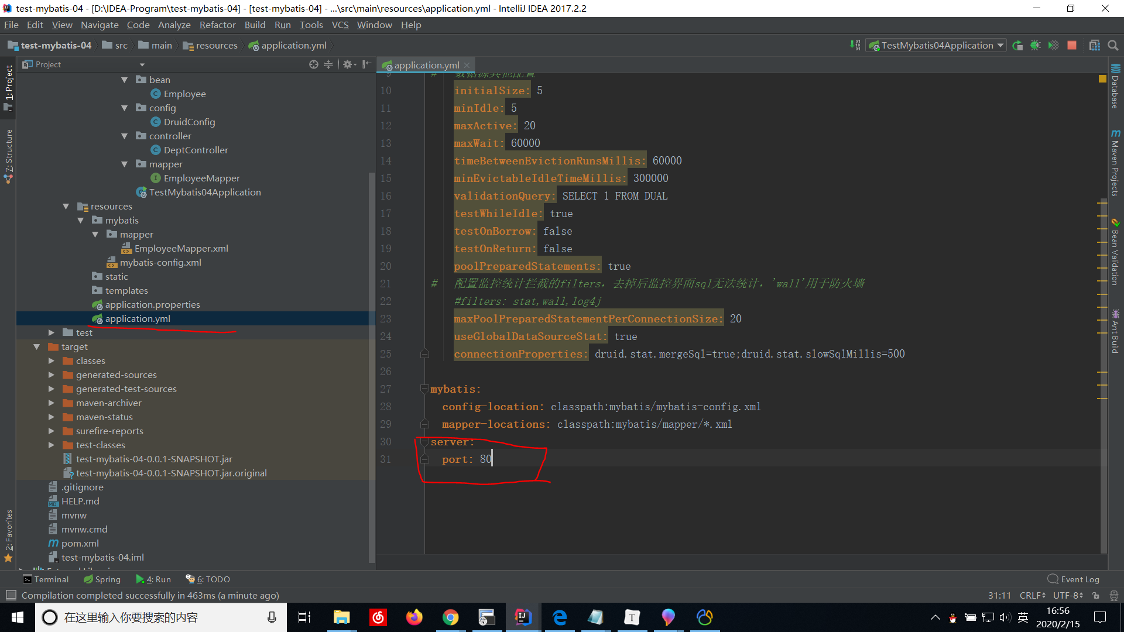Run with Coverage
The width and height of the screenshot is (1124, 632).
1053,45
